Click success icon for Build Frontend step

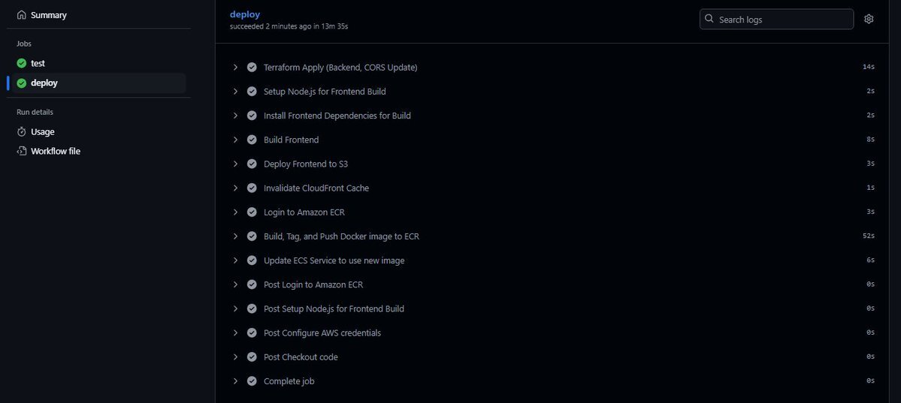pyautogui.click(x=252, y=140)
